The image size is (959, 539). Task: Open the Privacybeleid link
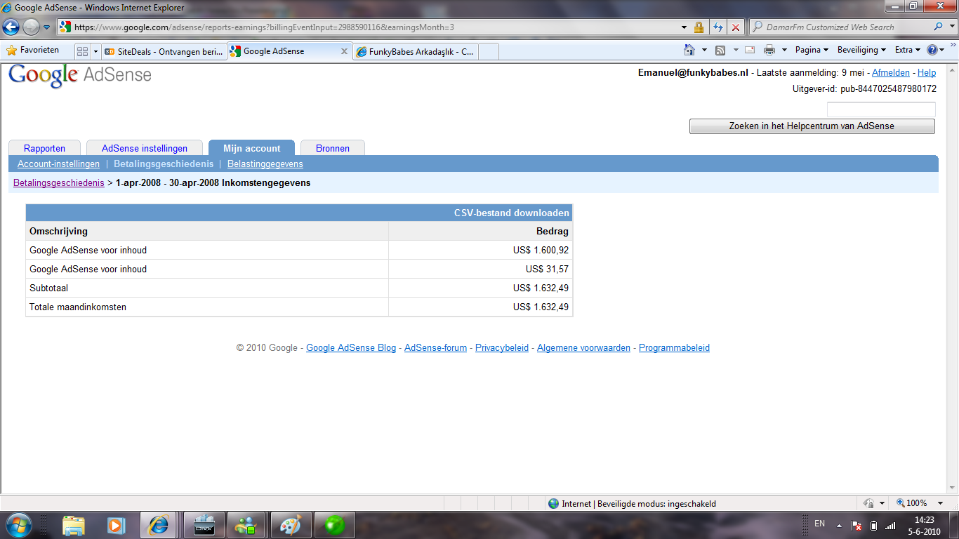tap(502, 348)
